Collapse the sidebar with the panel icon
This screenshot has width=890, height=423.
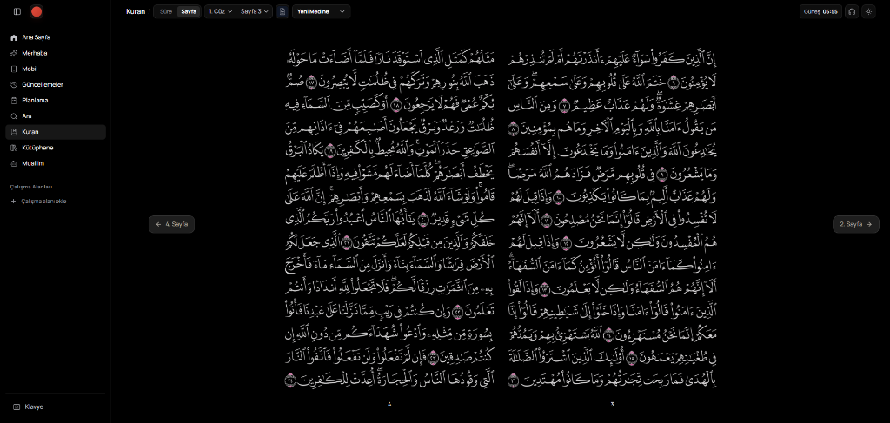pos(17,11)
